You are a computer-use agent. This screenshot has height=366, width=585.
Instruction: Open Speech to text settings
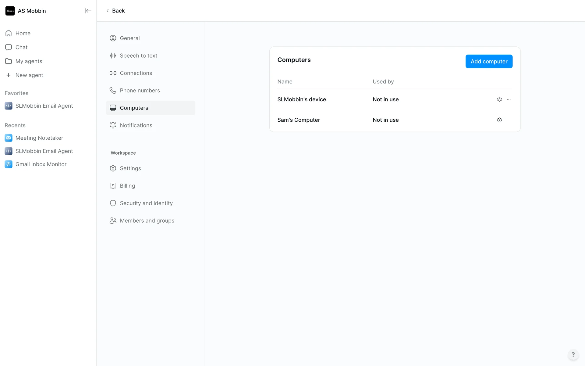(138, 56)
